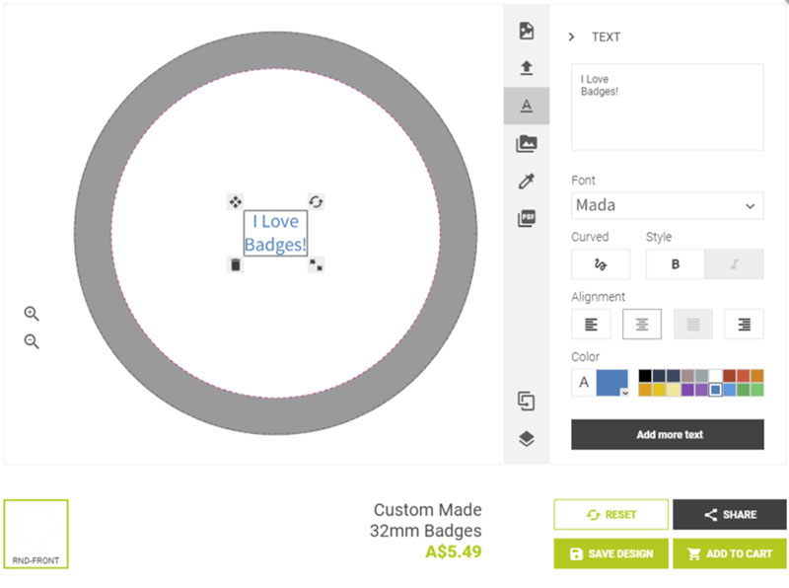
Task: Select center text alignment
Action: tap(642, 324)
